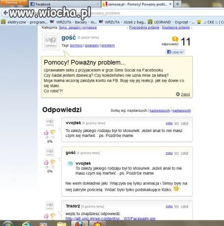Viewport: 224px width, 226px height.
Task: Go to 'Poprzednie pytanie'
Action: (144, 27)
